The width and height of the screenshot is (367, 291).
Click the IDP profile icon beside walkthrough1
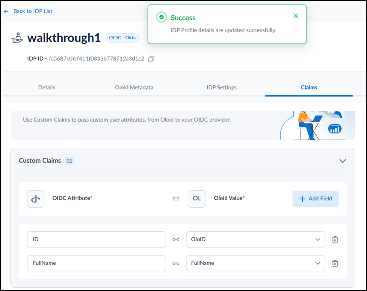(17, 38)
